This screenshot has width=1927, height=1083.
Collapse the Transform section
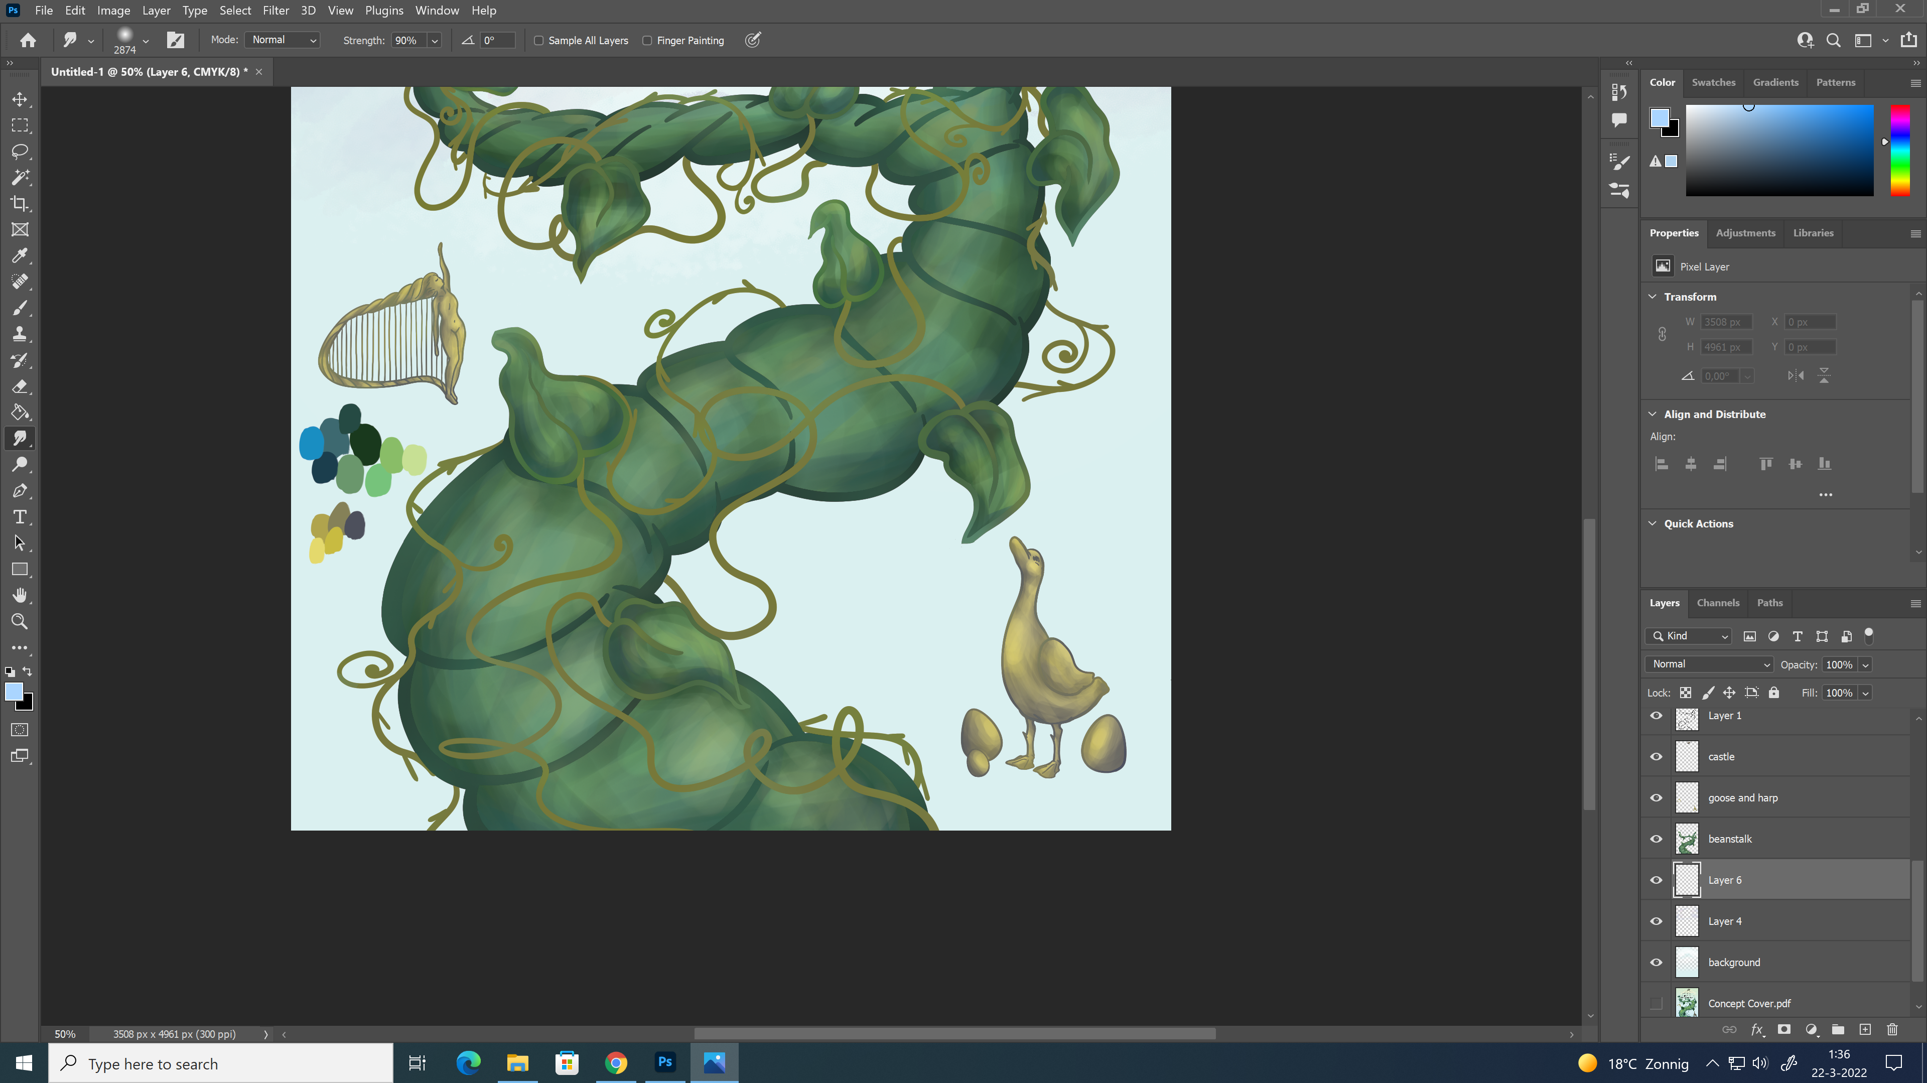(1653, 296)
